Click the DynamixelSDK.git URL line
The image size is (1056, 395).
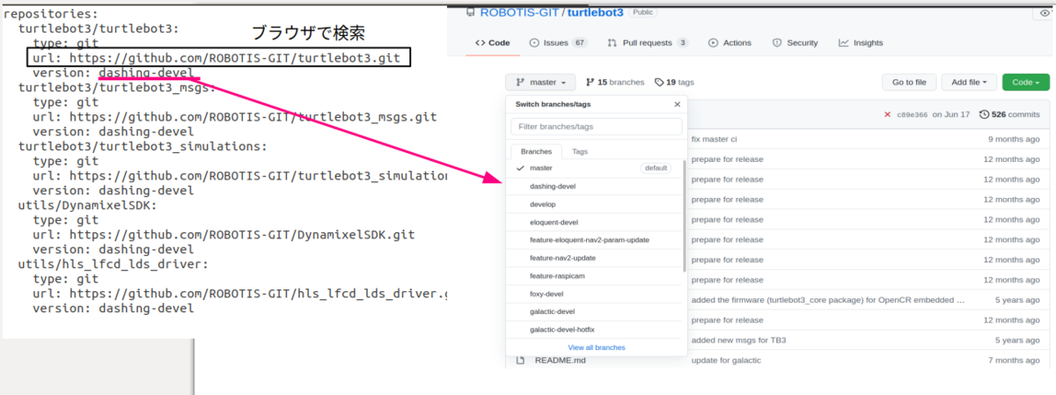coord(224,235)
